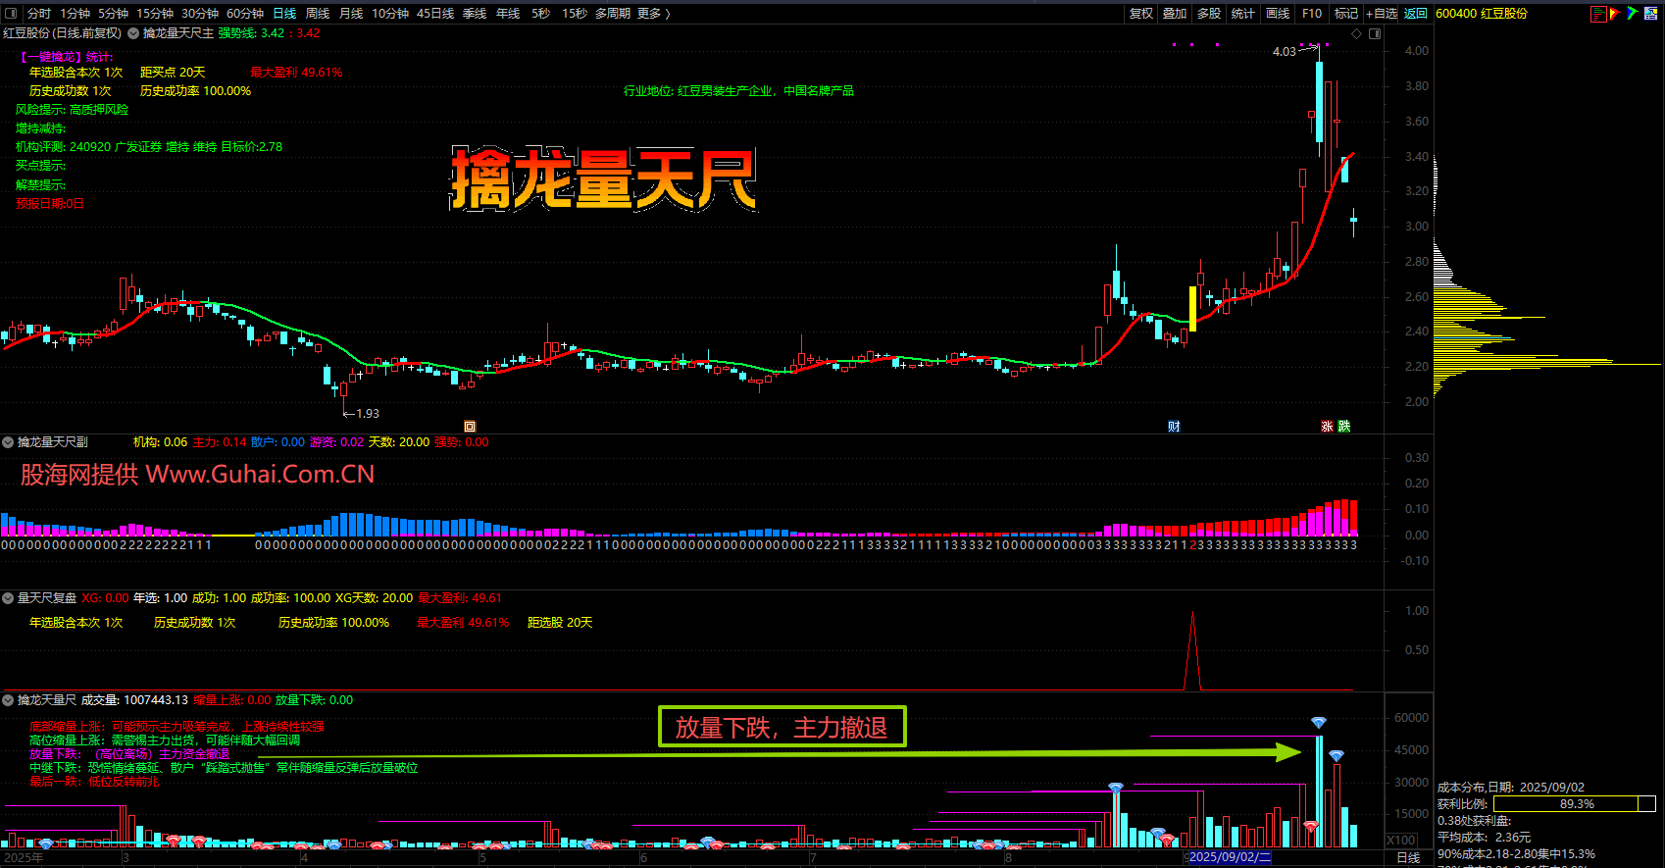Click the 返回 return button

point(1415,14)
